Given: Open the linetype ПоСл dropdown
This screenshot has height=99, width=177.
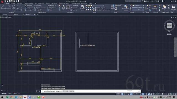Looking at the screenshot, I should coord(138,10).
